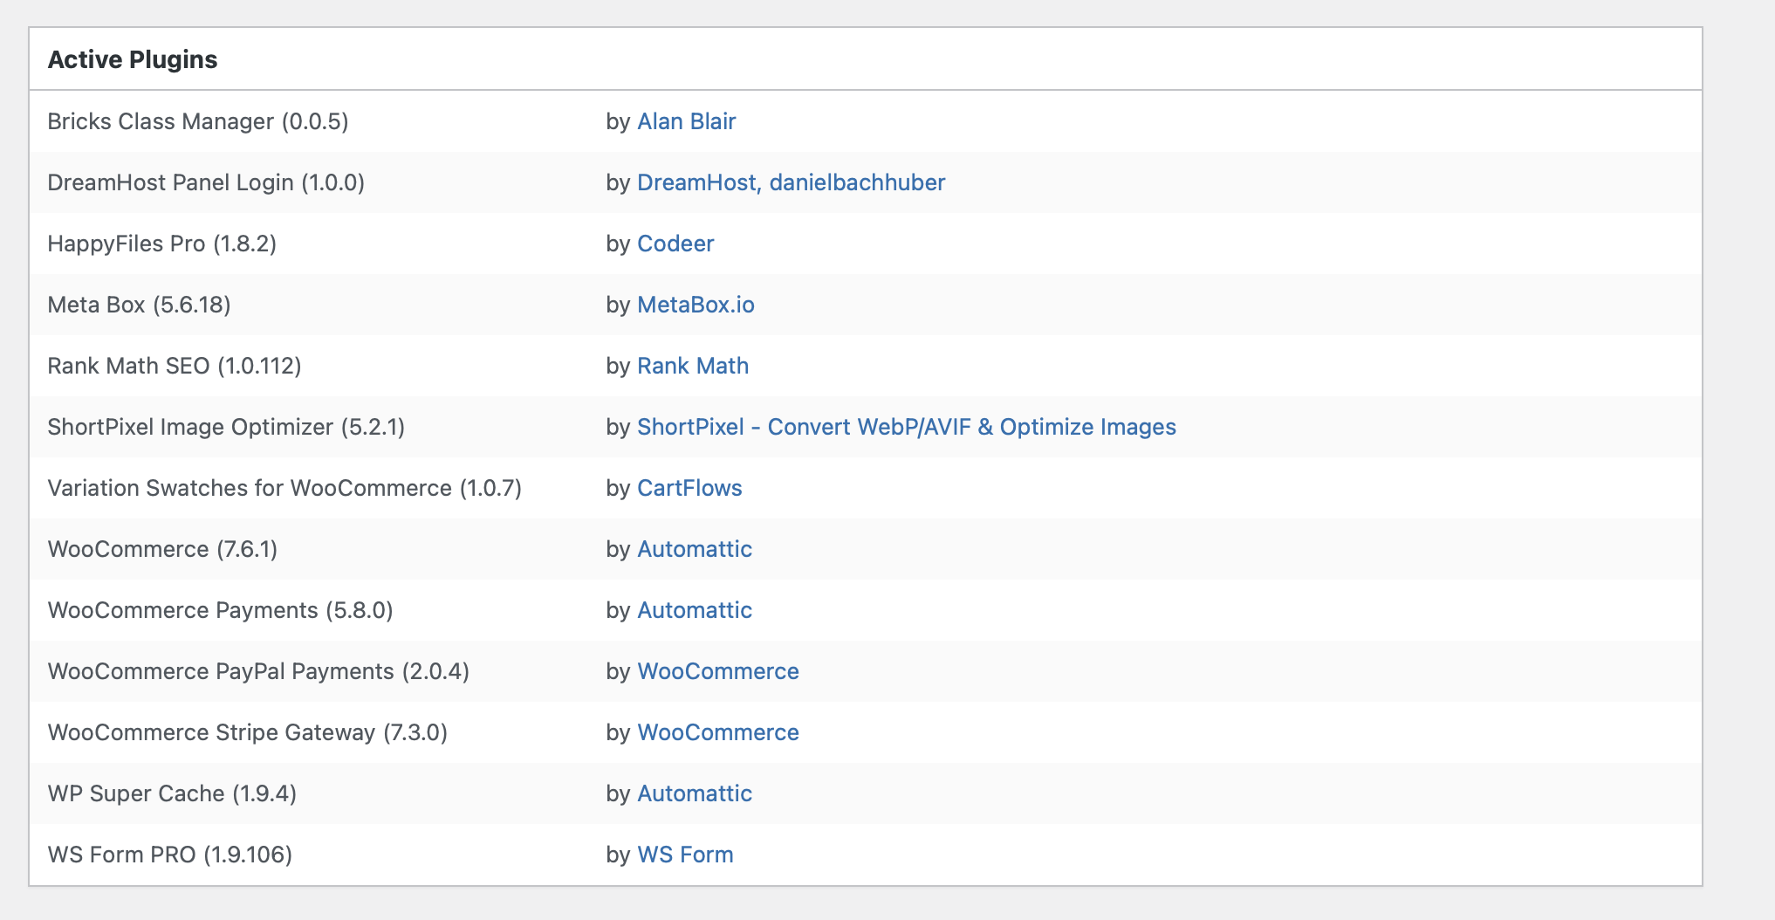This screenshot has width=1775, height=920.
Task: Click the WS Form PRO (1.9.106) entry
Action: [x=170, y=855]
